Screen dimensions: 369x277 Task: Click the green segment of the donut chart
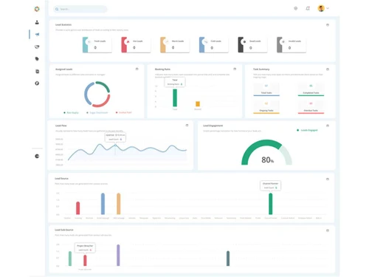coord(105,86)
